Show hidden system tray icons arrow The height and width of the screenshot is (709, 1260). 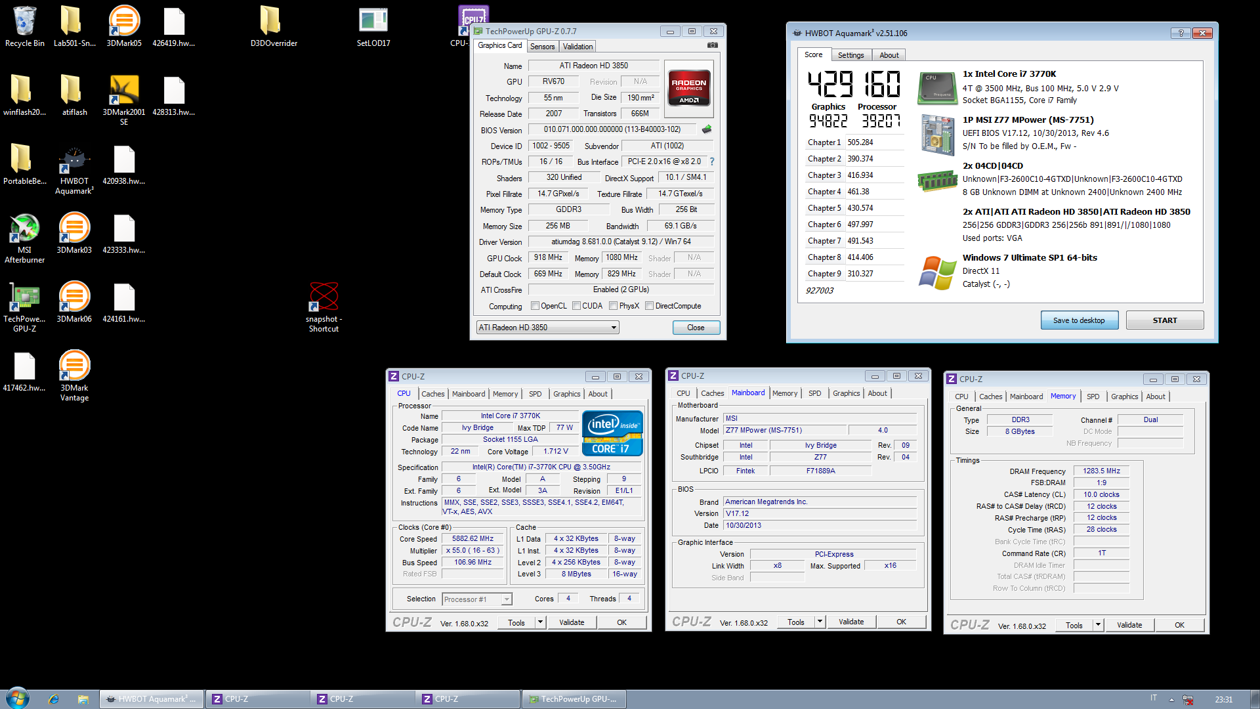(x=1171, y=700)
